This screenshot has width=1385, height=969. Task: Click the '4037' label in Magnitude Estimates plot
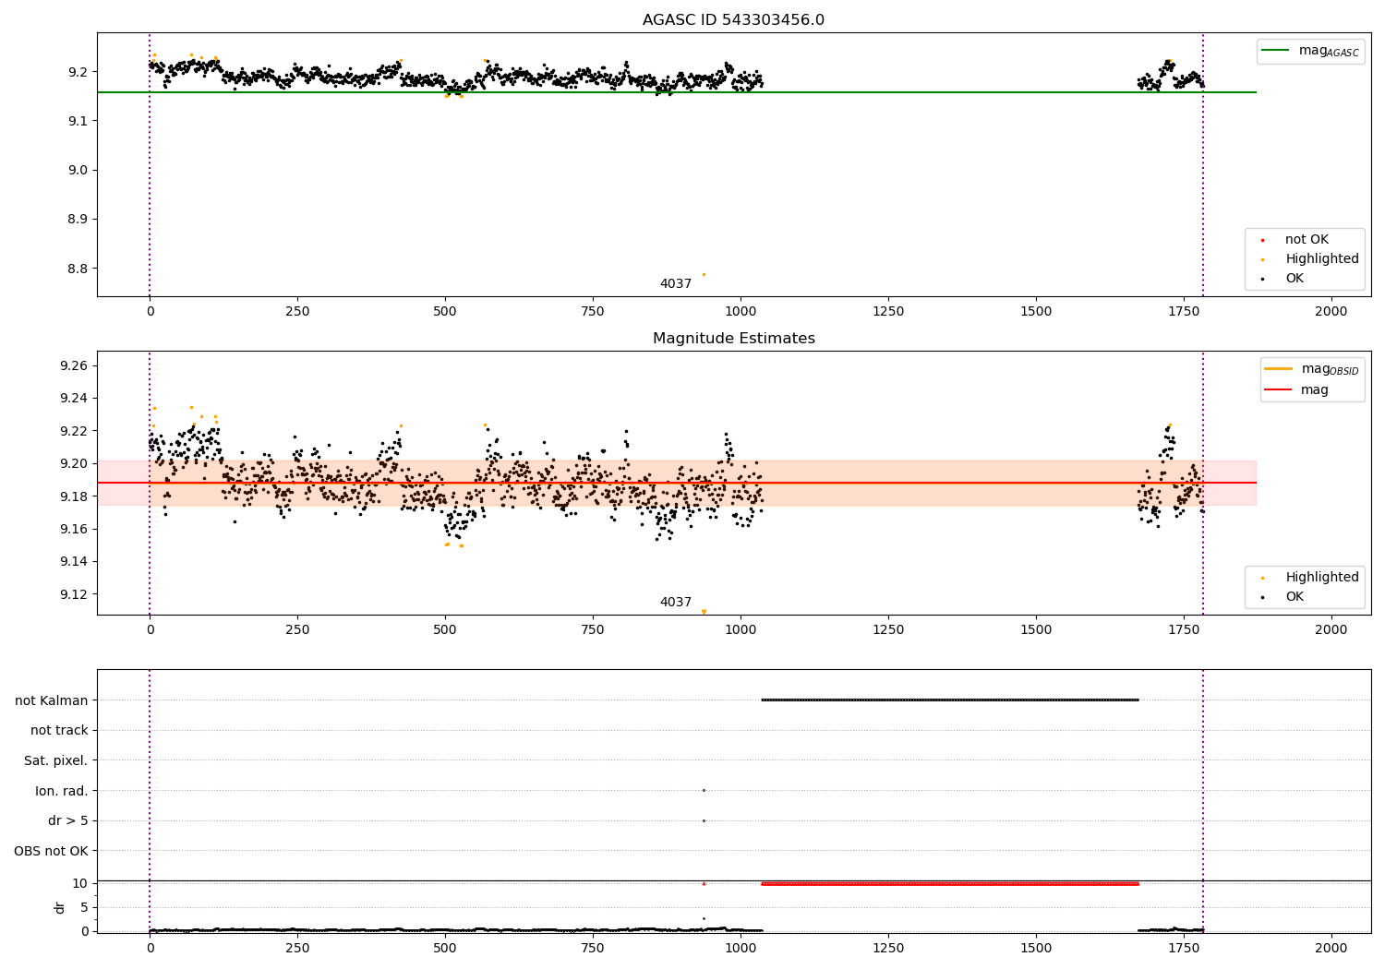675,603
